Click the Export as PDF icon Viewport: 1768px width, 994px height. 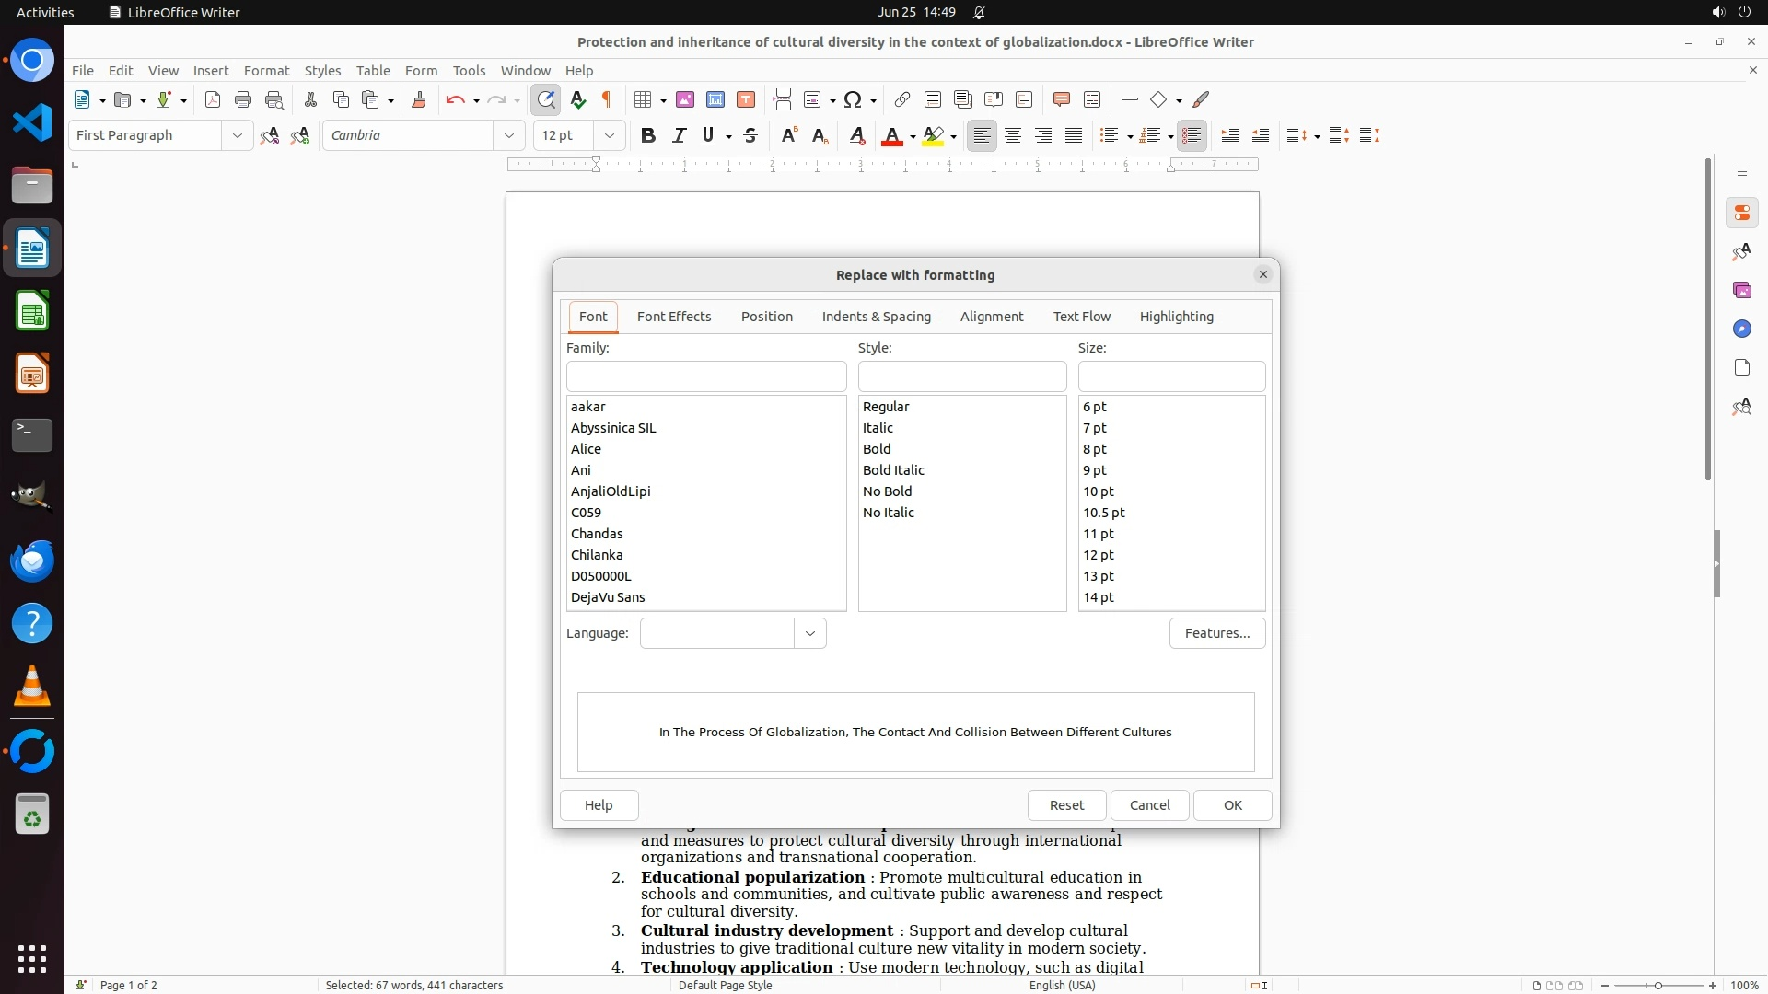click(x=213, y=100)
